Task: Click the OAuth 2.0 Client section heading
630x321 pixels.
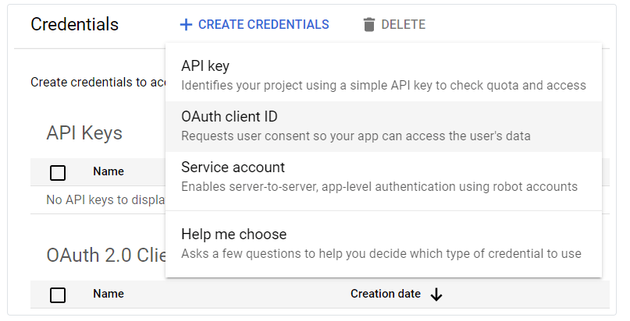Action: [x=106, y=256]
